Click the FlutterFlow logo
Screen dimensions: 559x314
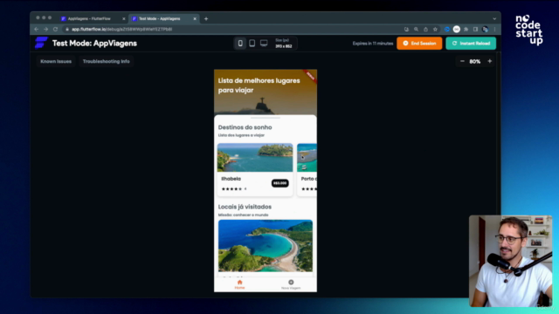(41, 43)
